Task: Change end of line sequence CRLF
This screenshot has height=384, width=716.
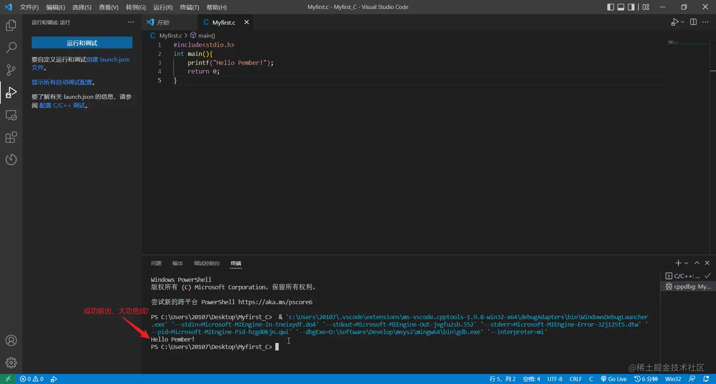Action: pyautogui.click(x=576, y=379)
